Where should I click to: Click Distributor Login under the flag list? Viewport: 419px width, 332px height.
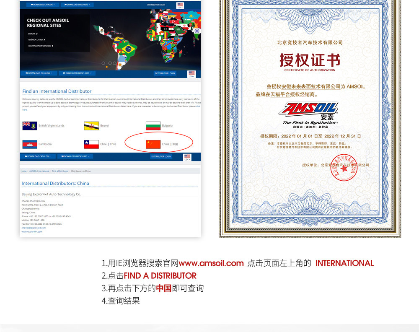pyautogui.click(x=161, y=156)
